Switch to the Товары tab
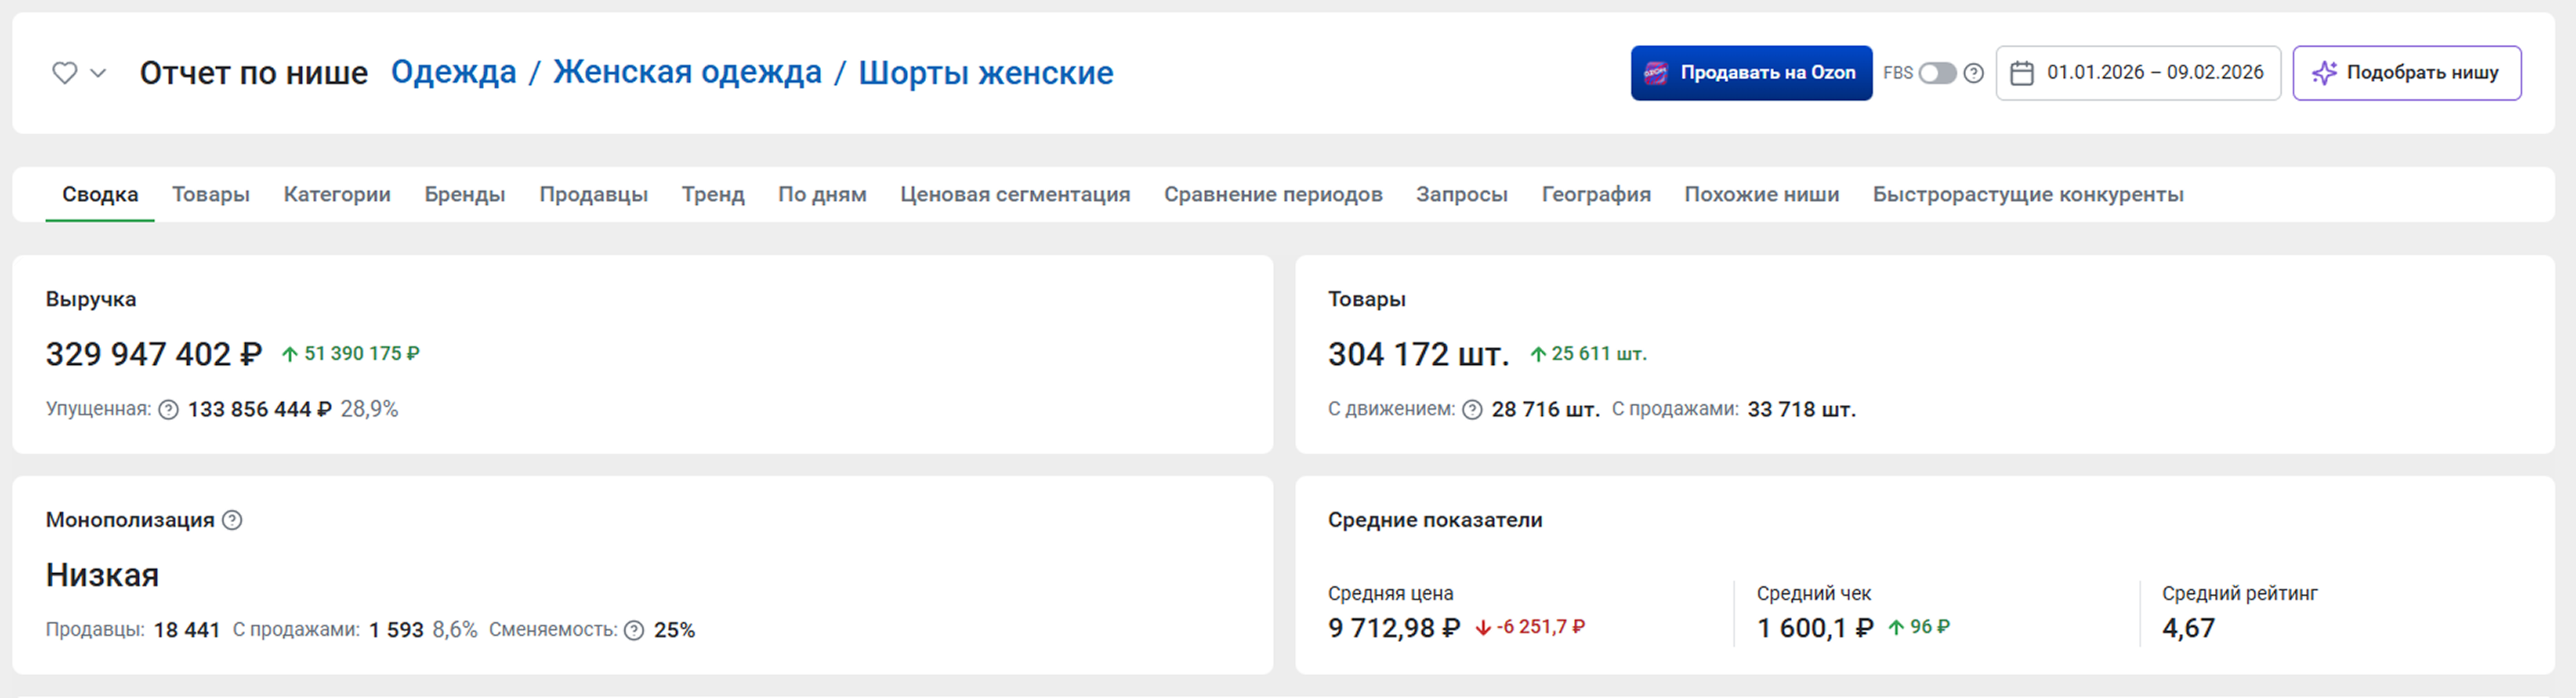The height and width of the screenshot is (698, 2576). (x=210, y=195)
